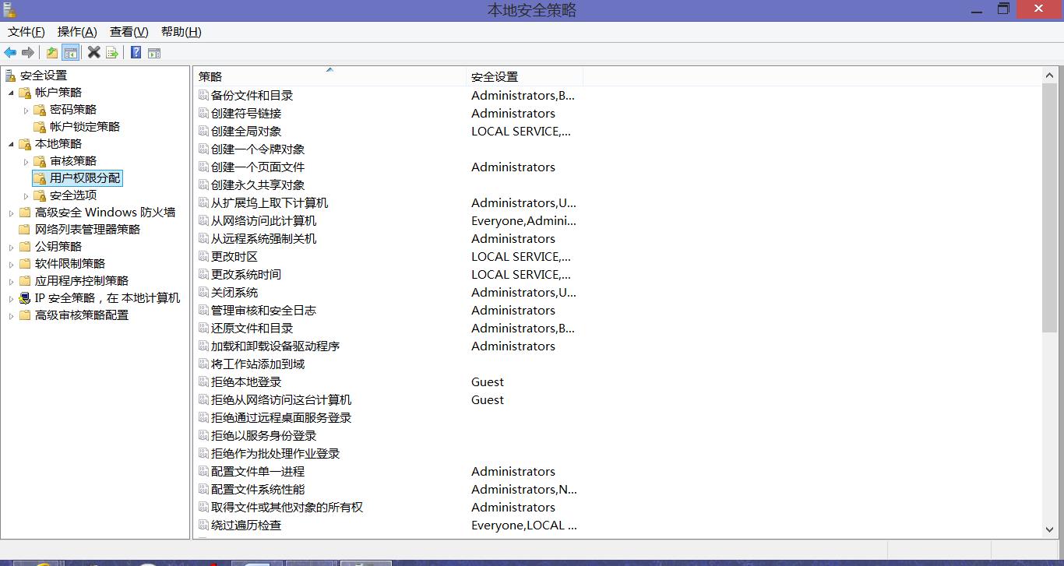Click the Delete X toolbar icon
Image resolution: width=1064 pixels, height=566 pixels.
[x=93, y=52]
